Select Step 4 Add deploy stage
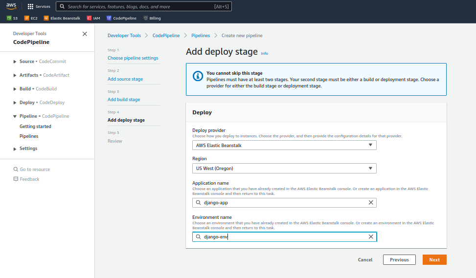476x278 pixels. pos(126,120)
